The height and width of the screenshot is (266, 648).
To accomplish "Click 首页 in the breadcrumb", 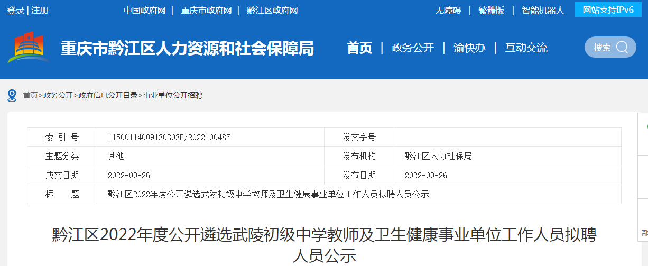I will (x=30, y=95).
